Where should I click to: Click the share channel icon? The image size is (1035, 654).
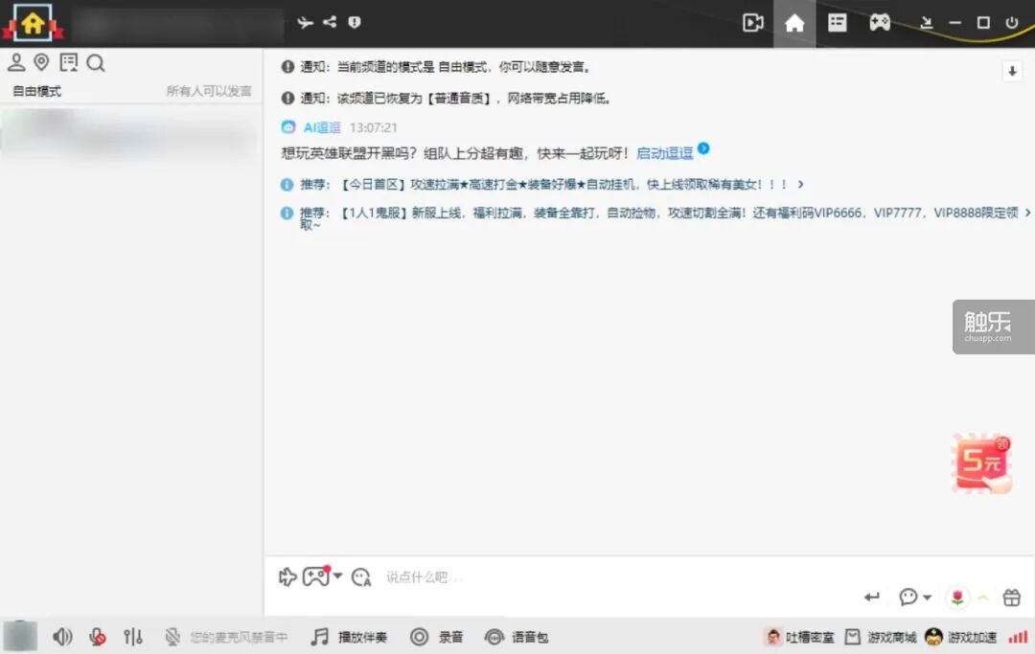coord(330,22)
